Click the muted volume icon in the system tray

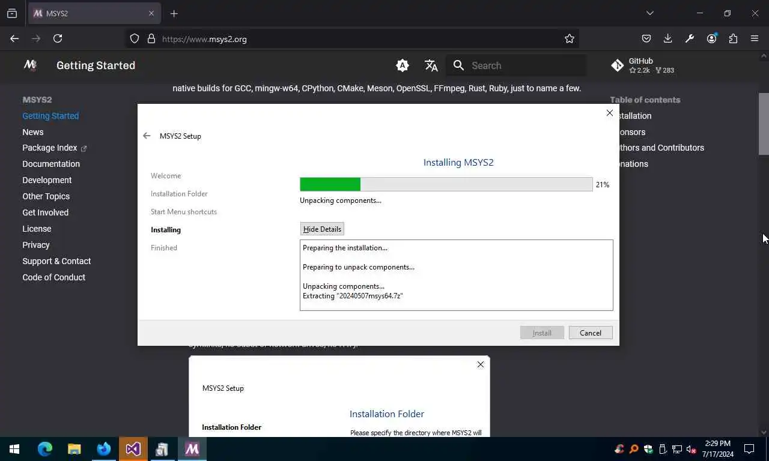point(691,449)
